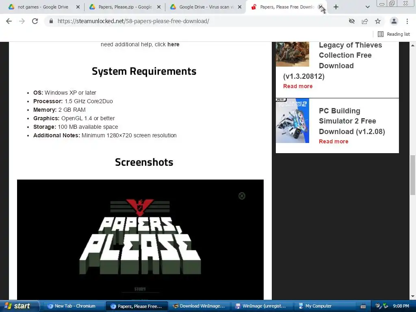
Task: Close the 'Papers, Please Free Download' tab
Action: (x=321, y=7)
